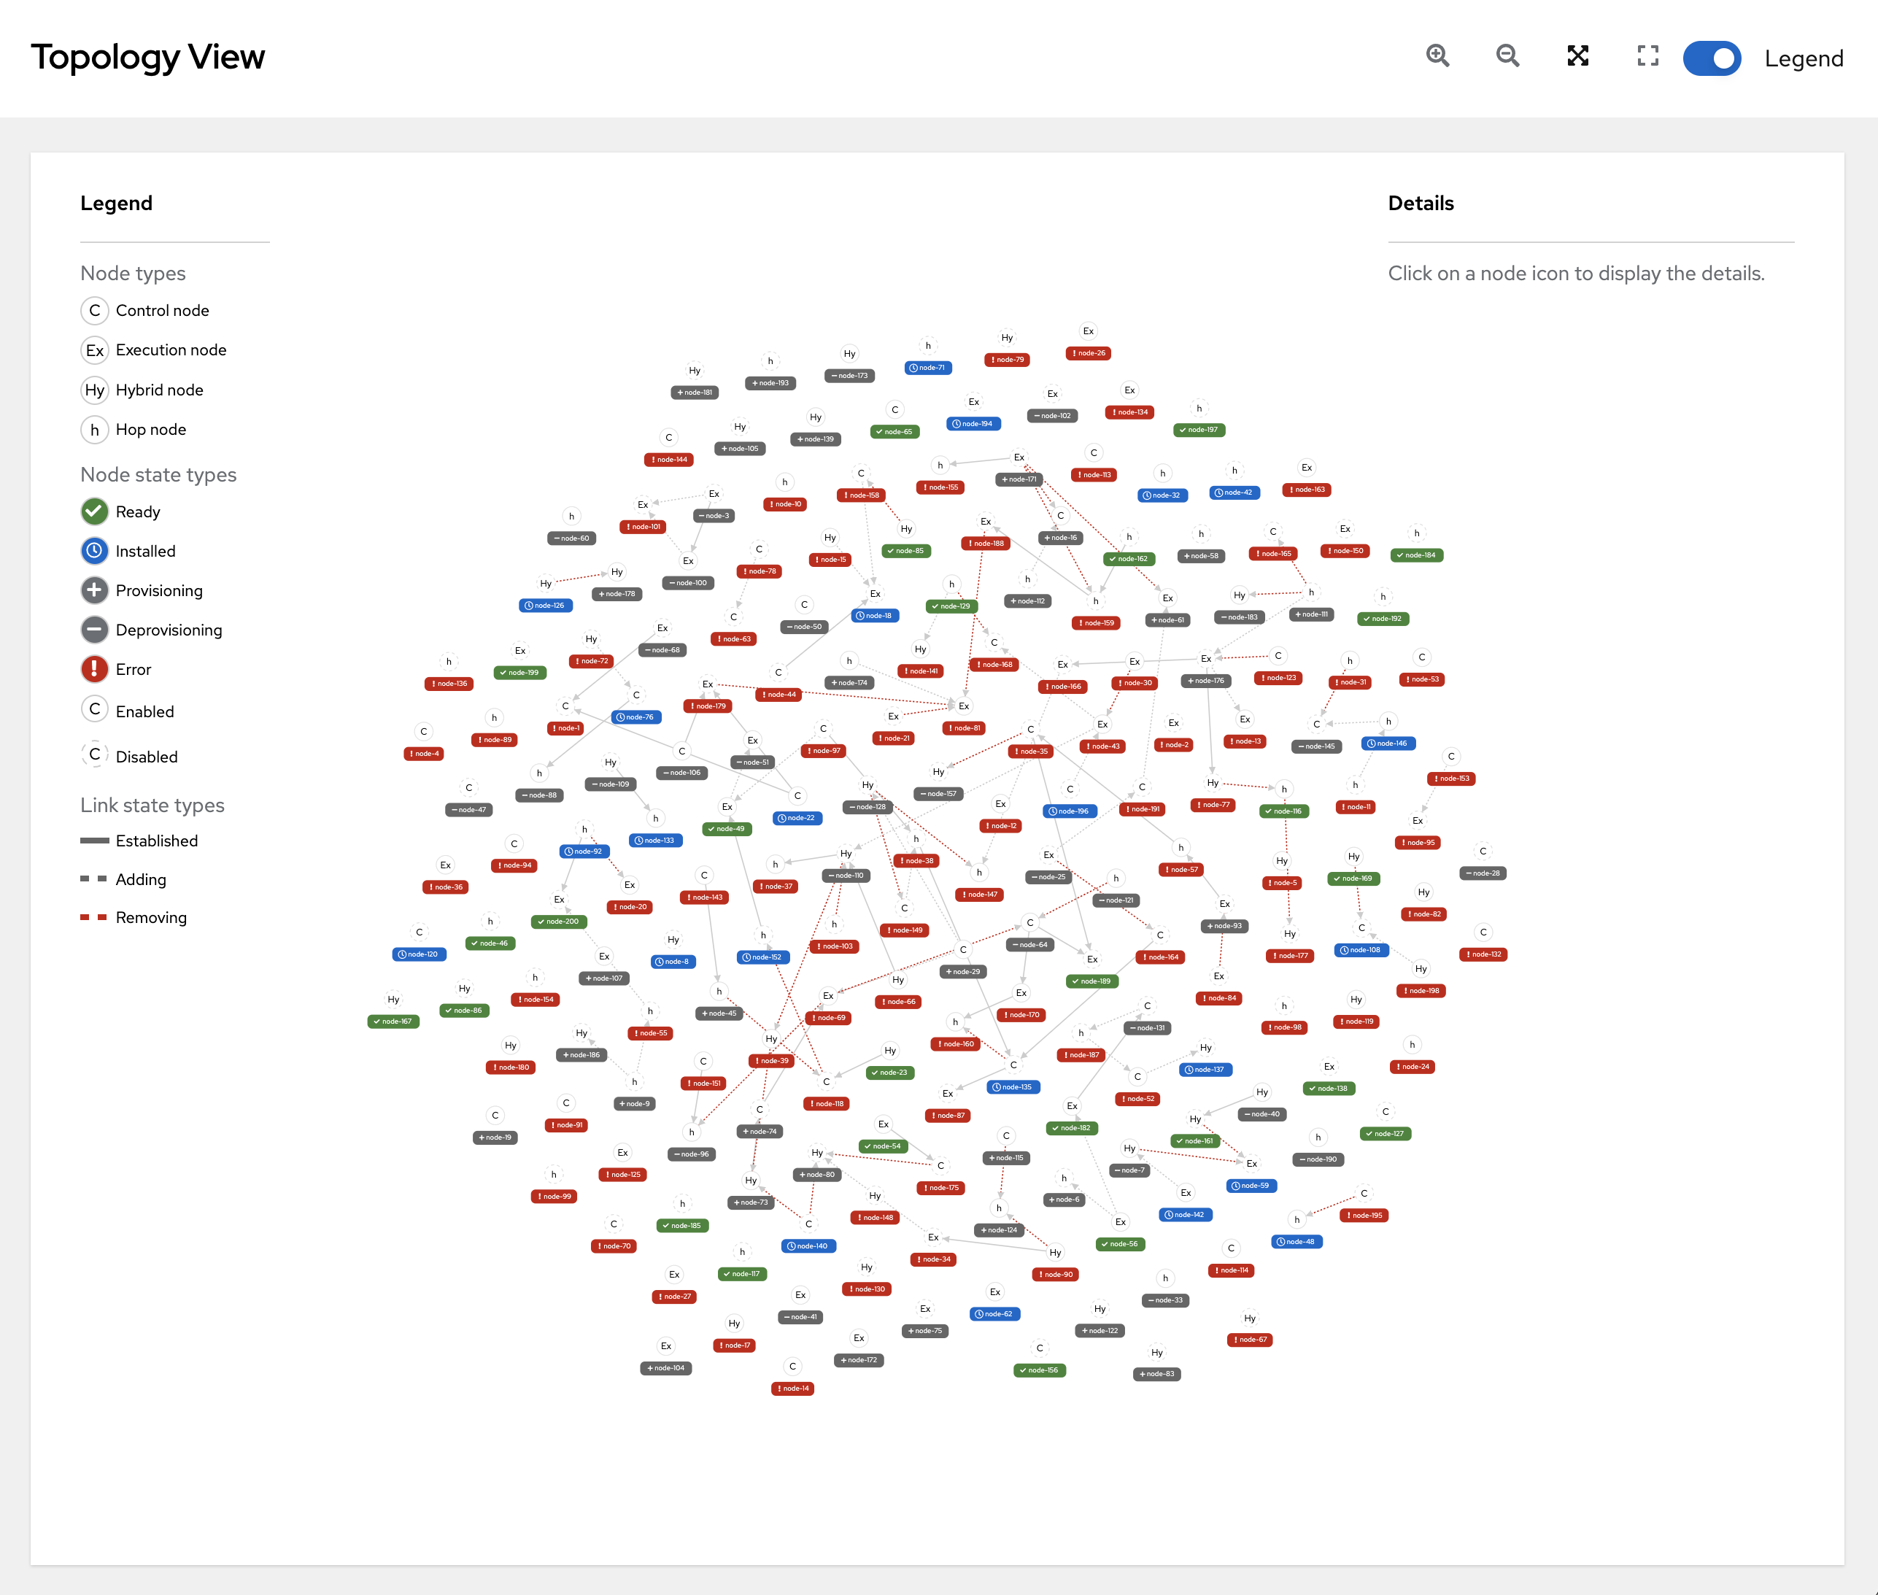Click the Control node icon in legend
The height and width of the screenshot is (1595, 1878).
point(94,310)
